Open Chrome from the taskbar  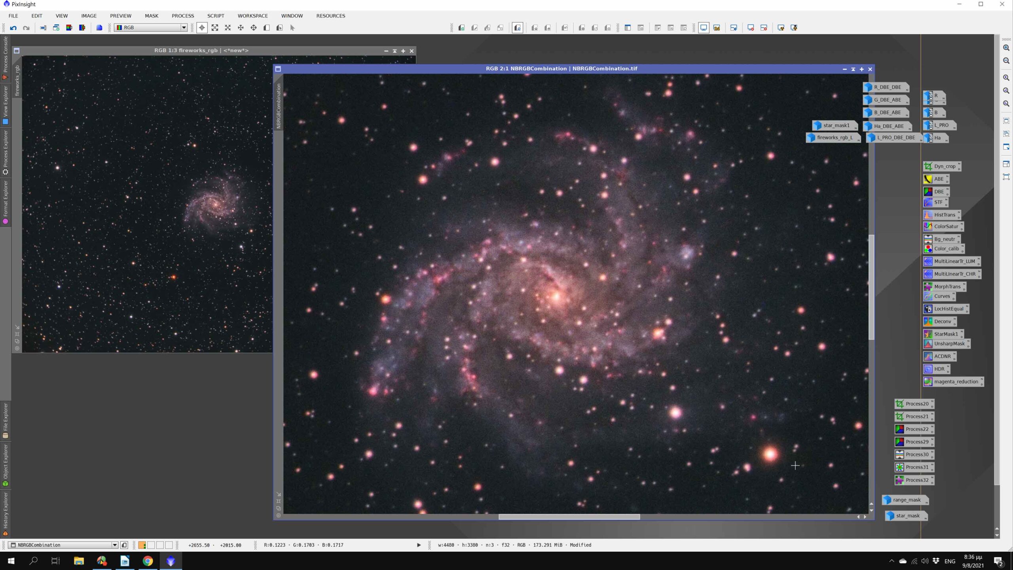click(x=148, y=561)
